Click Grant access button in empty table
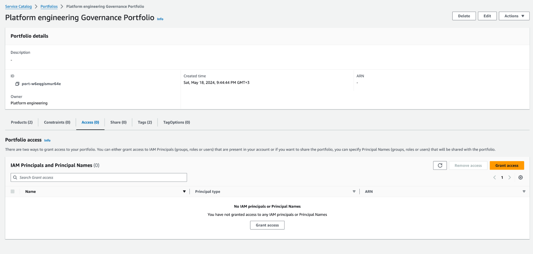The width and height of the screenshot is (533, 254). pos(267,225)
